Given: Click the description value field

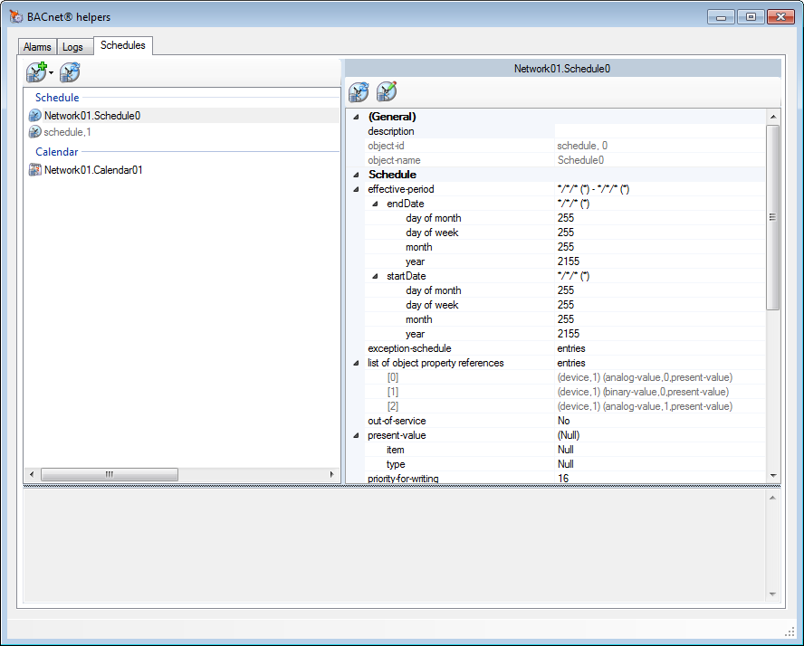Looking at the screenshot, I should 659,131.
